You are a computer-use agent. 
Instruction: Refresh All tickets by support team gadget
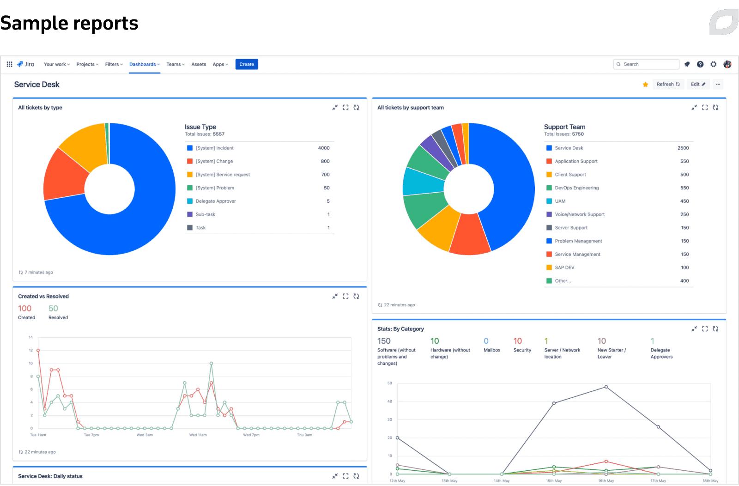tap(715, 108)
